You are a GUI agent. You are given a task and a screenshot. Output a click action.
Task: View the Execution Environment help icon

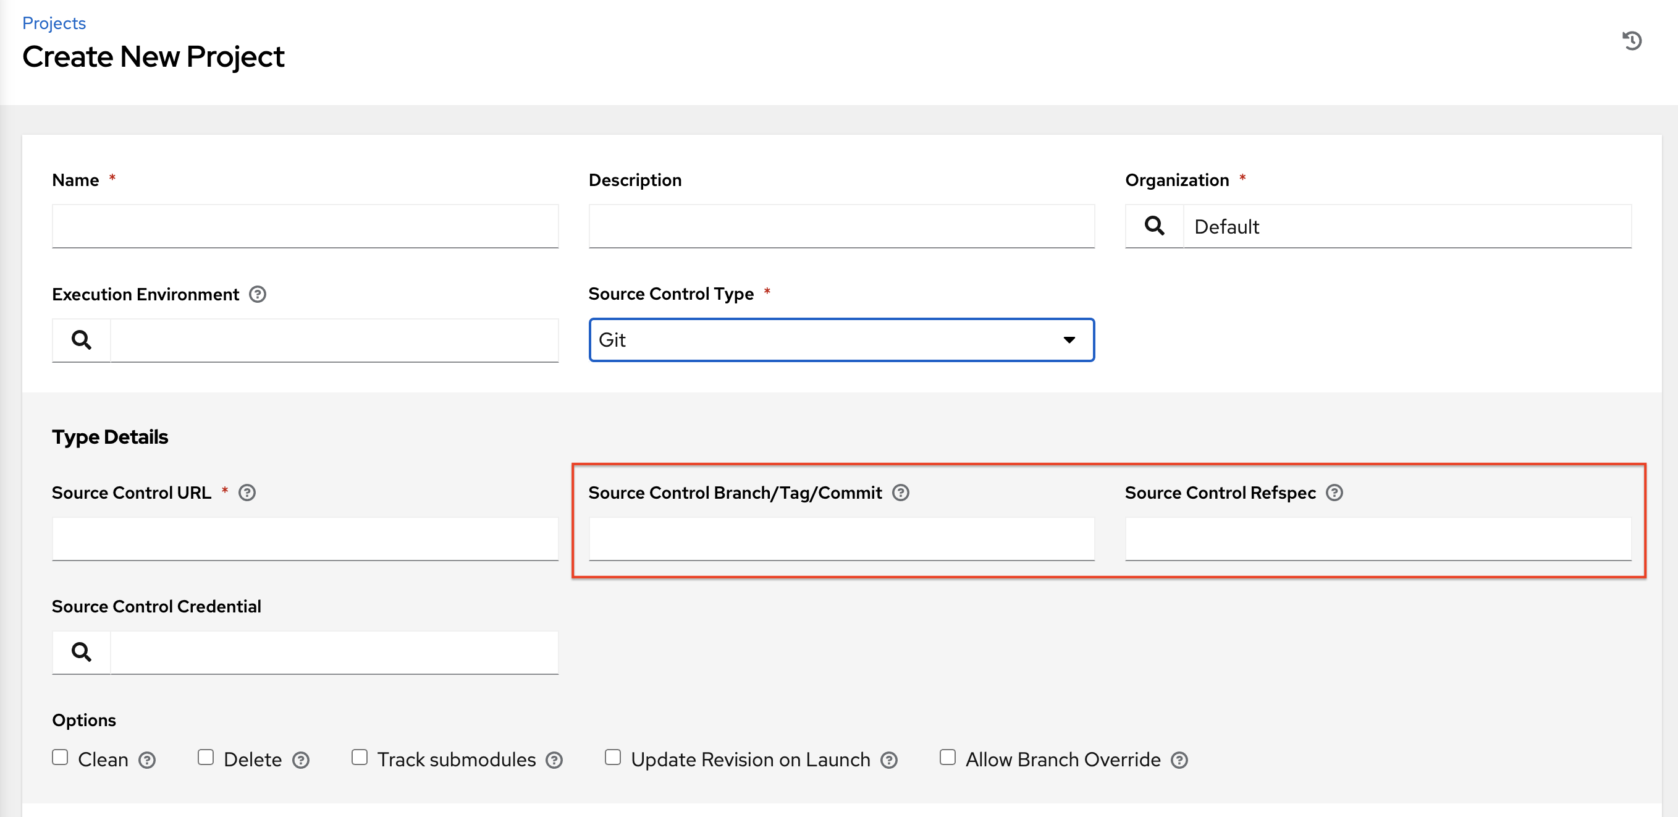[257, 295]
